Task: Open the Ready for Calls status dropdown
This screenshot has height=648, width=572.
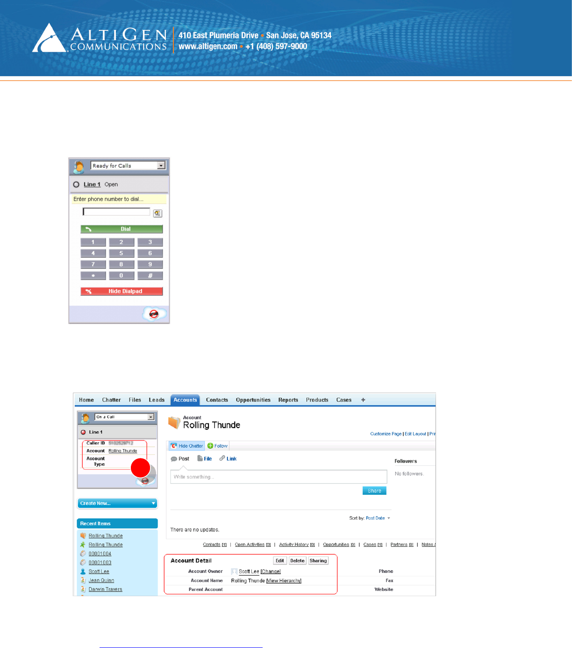Action: click(161, 165)
